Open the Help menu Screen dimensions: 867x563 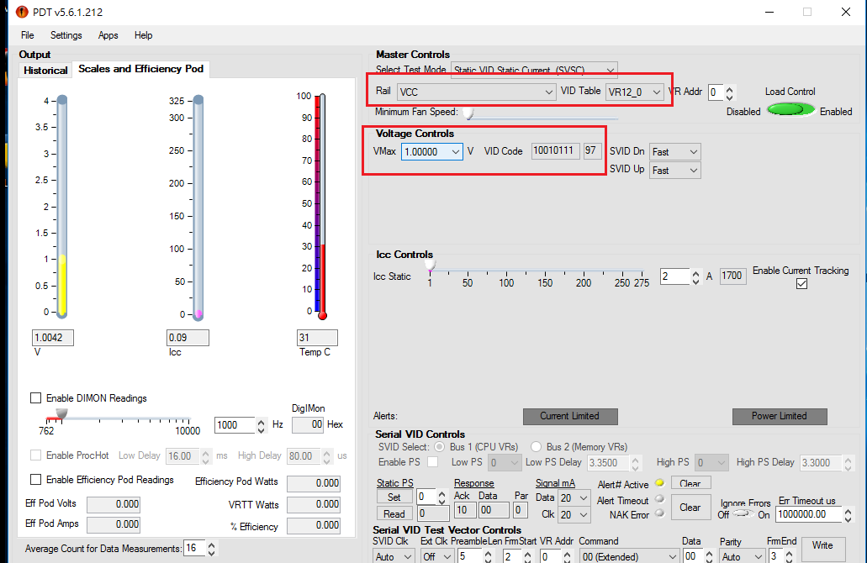(143, 35)
